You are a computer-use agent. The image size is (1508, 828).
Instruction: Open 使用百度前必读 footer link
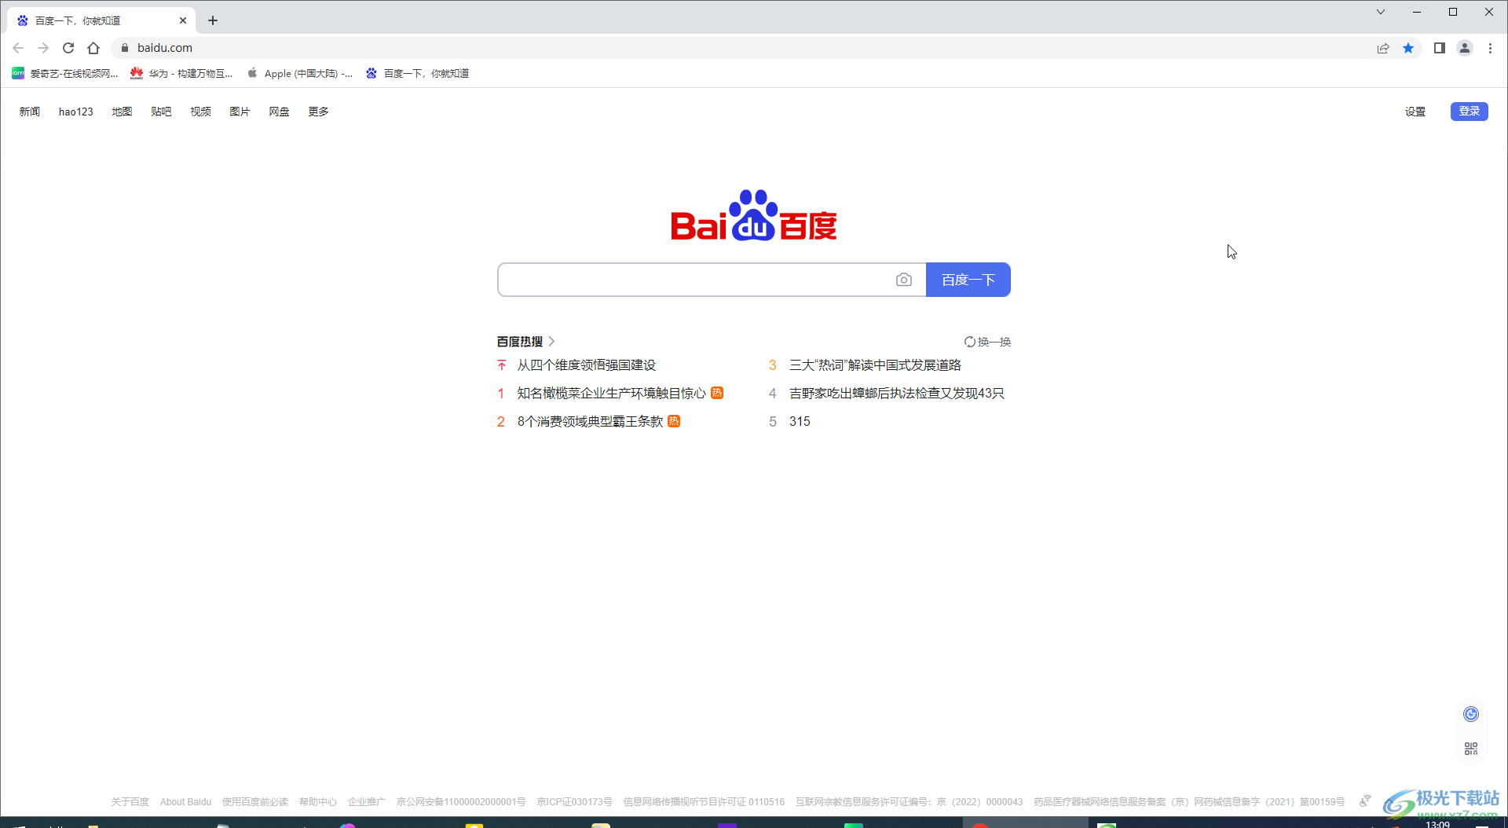(x=255, y=802)
